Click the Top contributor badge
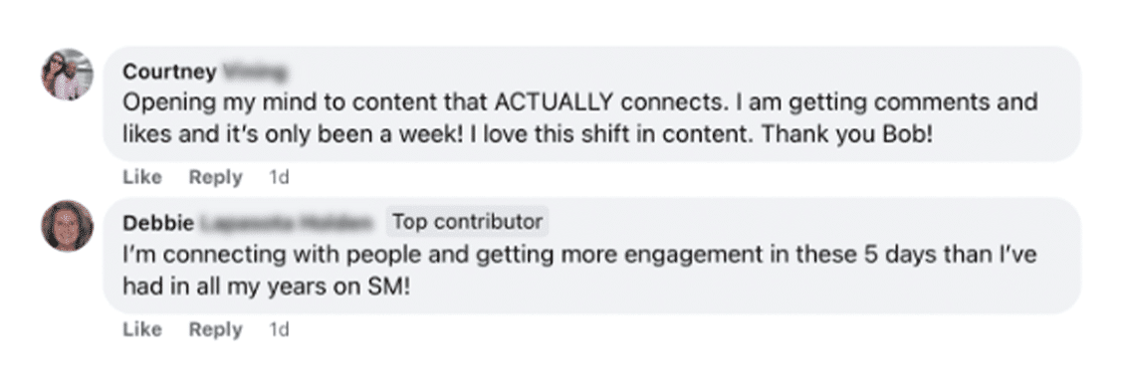This screenshot has width=1123, height=390. pyautogui.click(x=468, y=222)
